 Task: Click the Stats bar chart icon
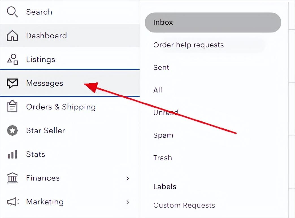point(12,154)
